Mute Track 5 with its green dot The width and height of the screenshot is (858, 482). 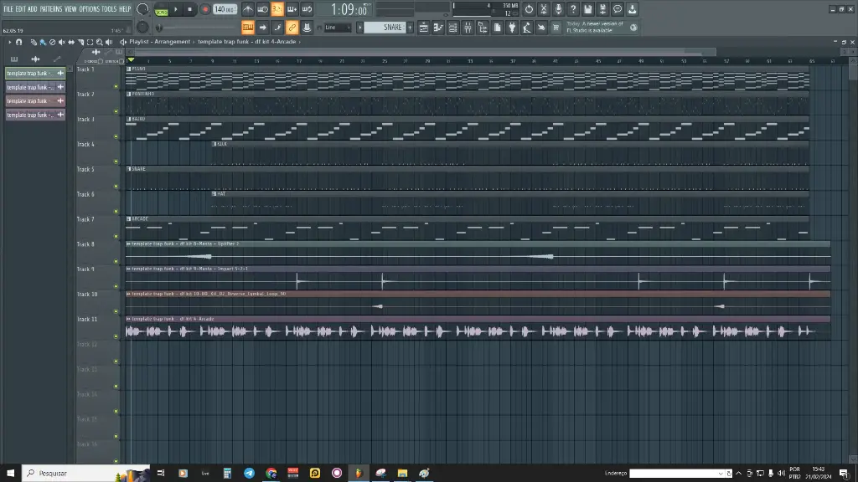(x=116, y=187)
